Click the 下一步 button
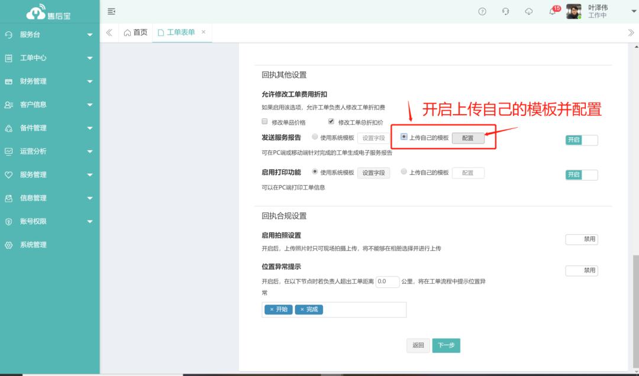 click(446, 345)
